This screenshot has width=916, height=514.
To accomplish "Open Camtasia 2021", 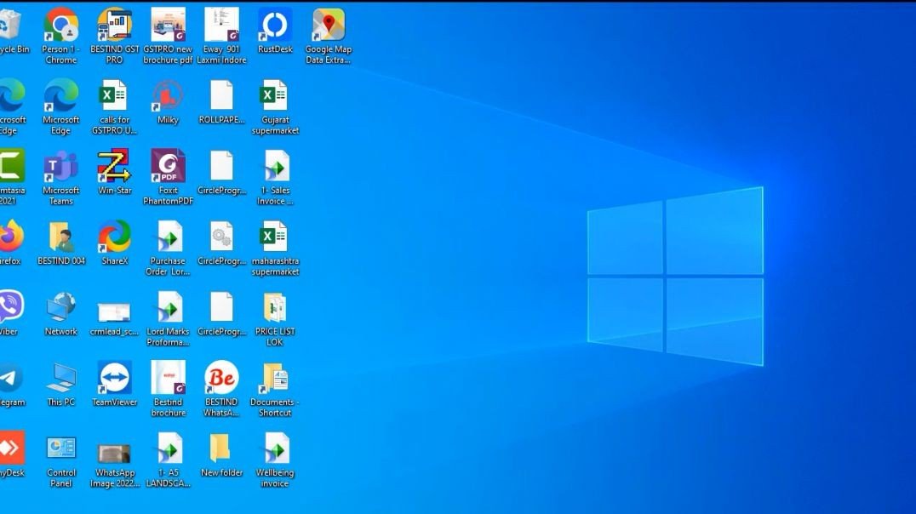I will [12, 167].
